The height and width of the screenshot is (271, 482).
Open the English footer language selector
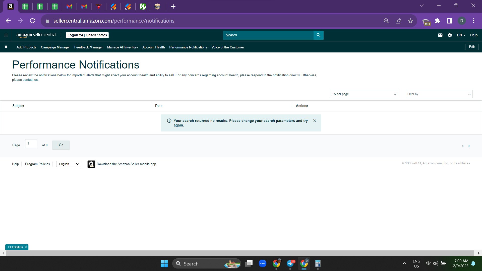point(69,164)
